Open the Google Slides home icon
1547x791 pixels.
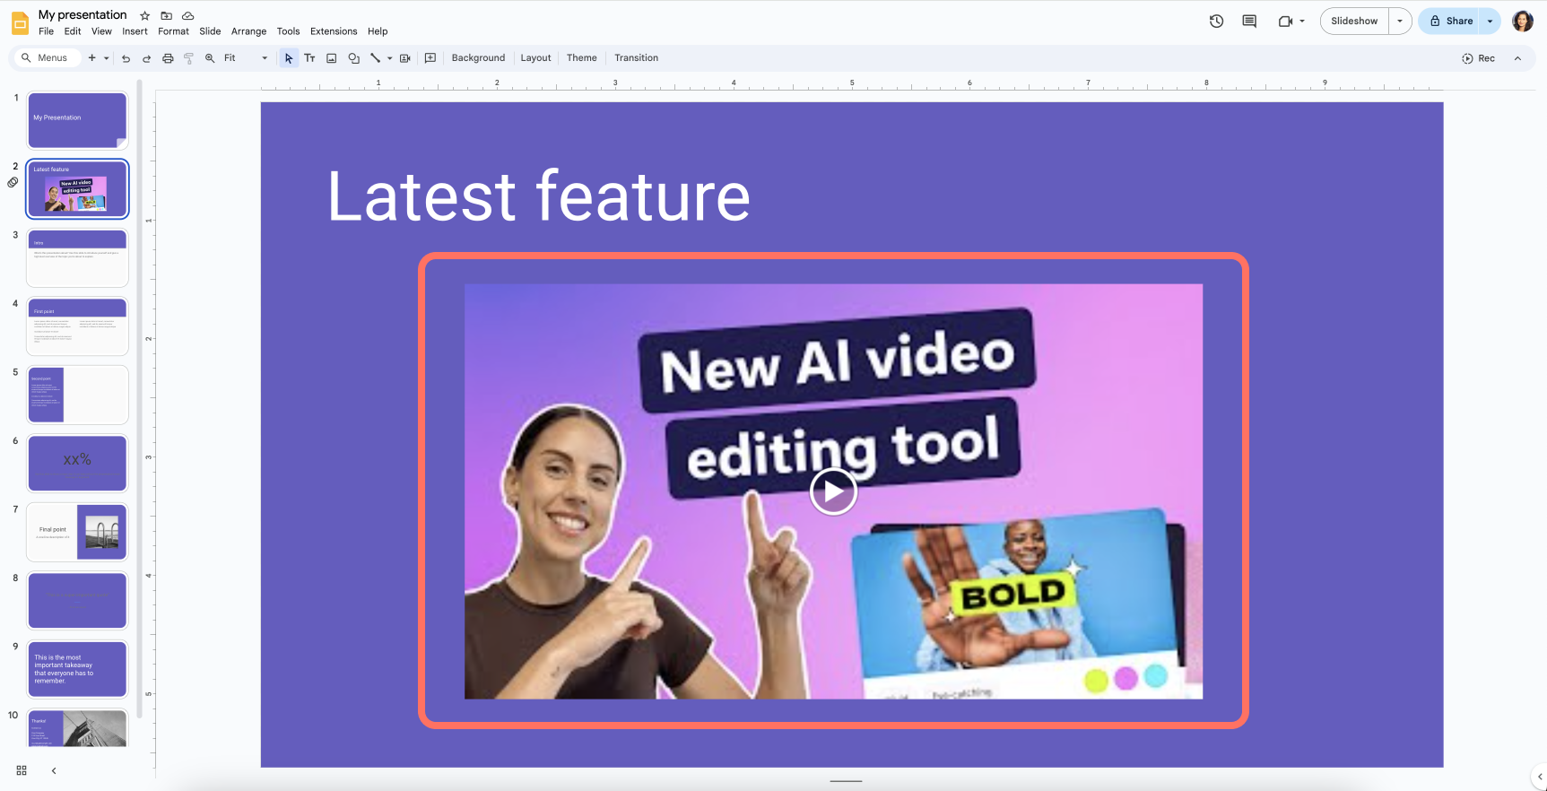(x=20, y=22)
